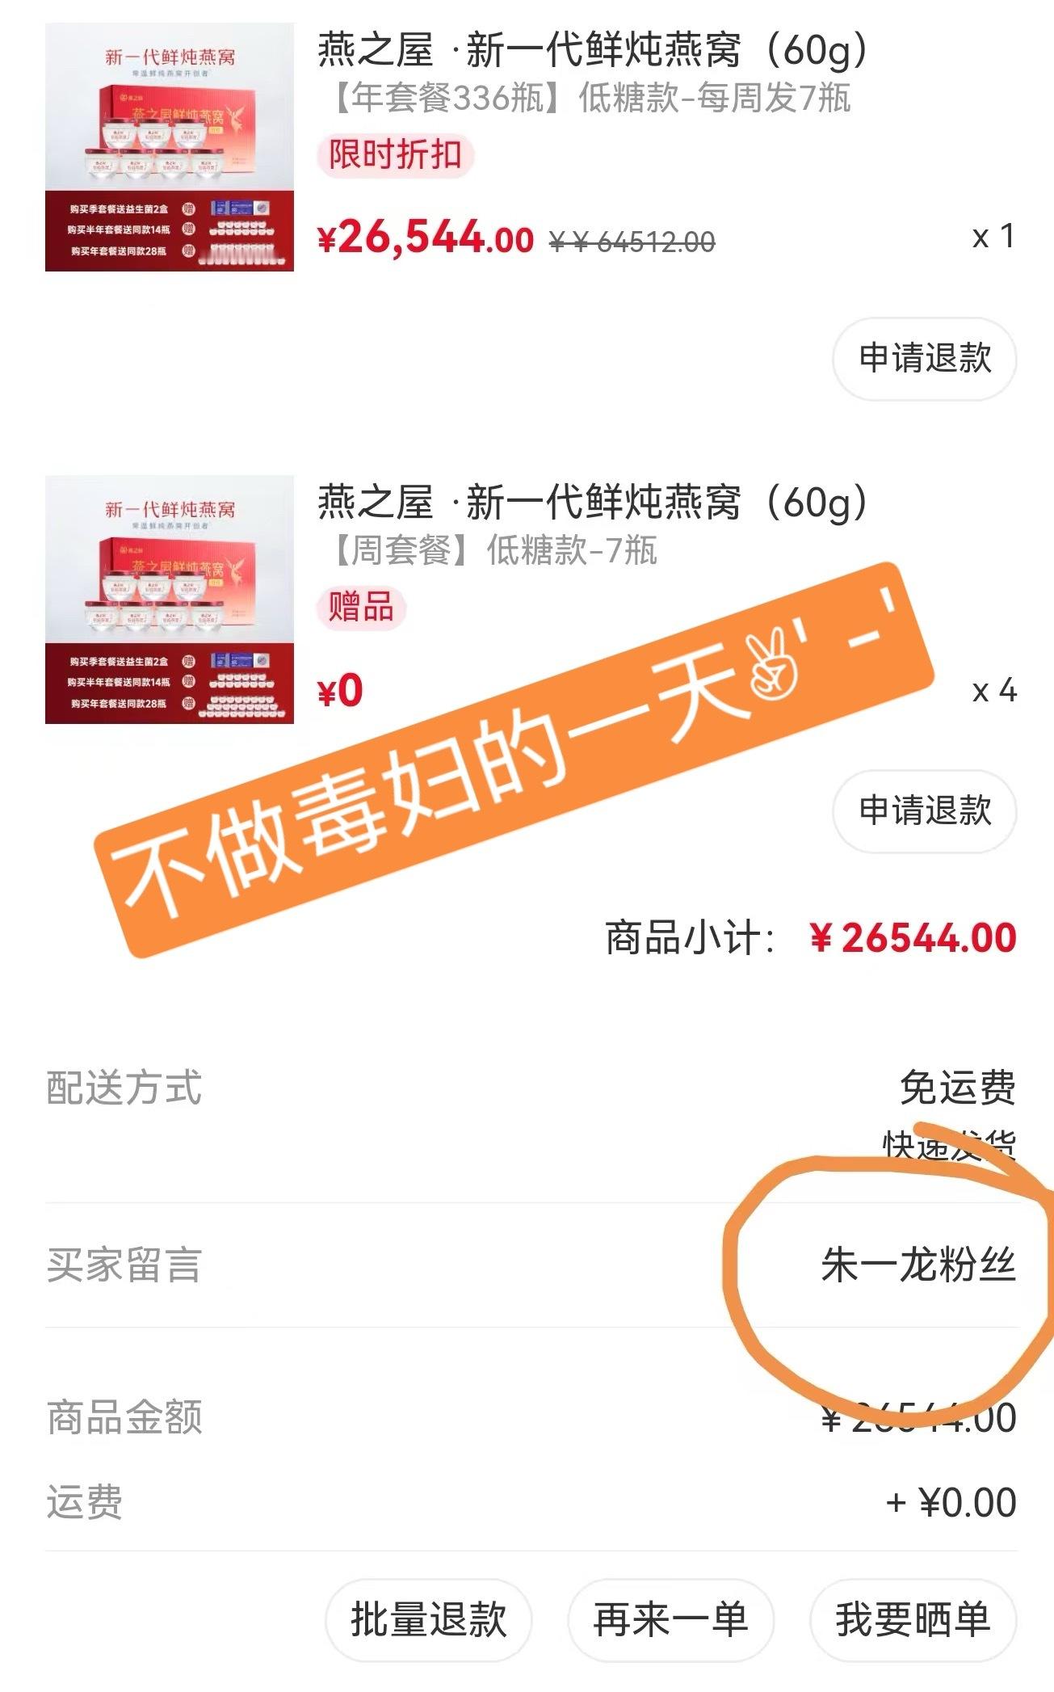
Task: Open the second gift product thumbnail
Action: point(170,600)
